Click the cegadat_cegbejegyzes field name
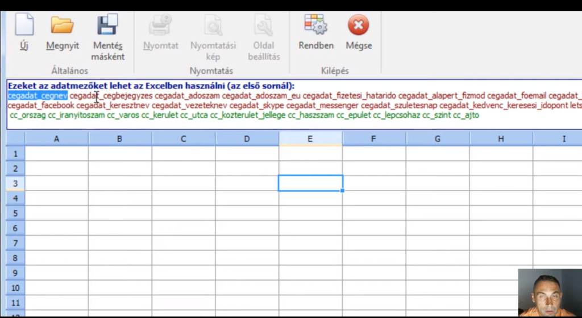Viewport: 582px width, 318px height. (x=111, y=96)
